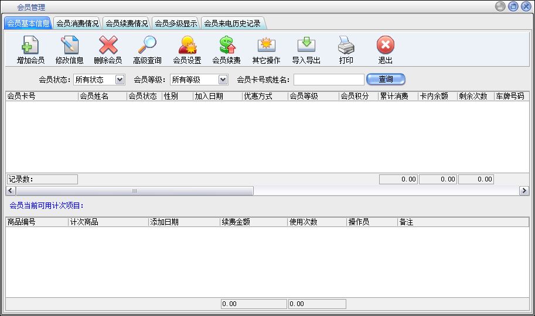Click the Modify Info (修改信息) icon
This screenshot has width=535, height=316.
(70, 46)
